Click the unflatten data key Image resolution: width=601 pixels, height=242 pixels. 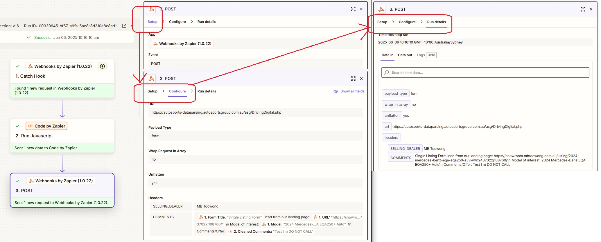pyautogui.click(x=392, y=116)
